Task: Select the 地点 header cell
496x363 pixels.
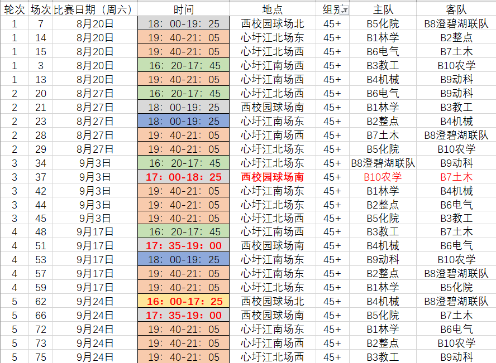Action: tap(272, 10)
